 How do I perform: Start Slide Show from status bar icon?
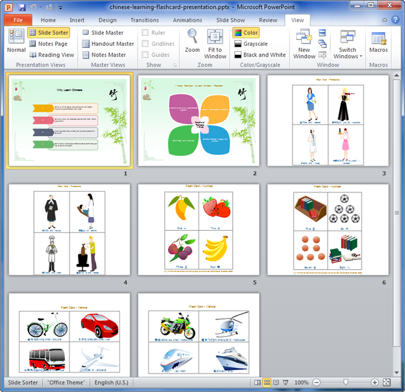tap(285, 382)
